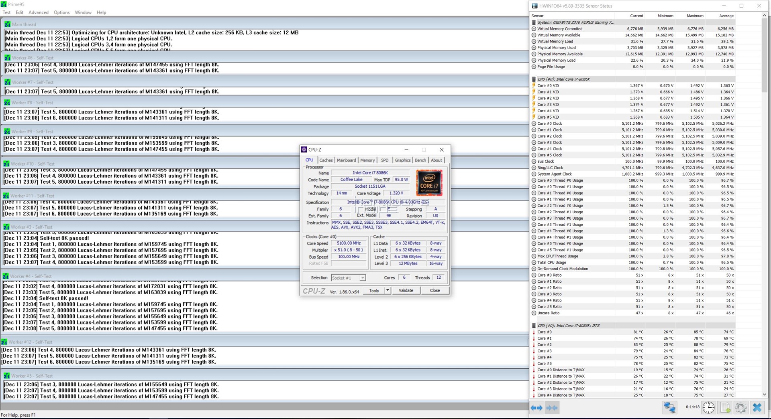Click the Core #0 temperature thermometer icon
771x419 pixels.
click(x=534, y=332)
